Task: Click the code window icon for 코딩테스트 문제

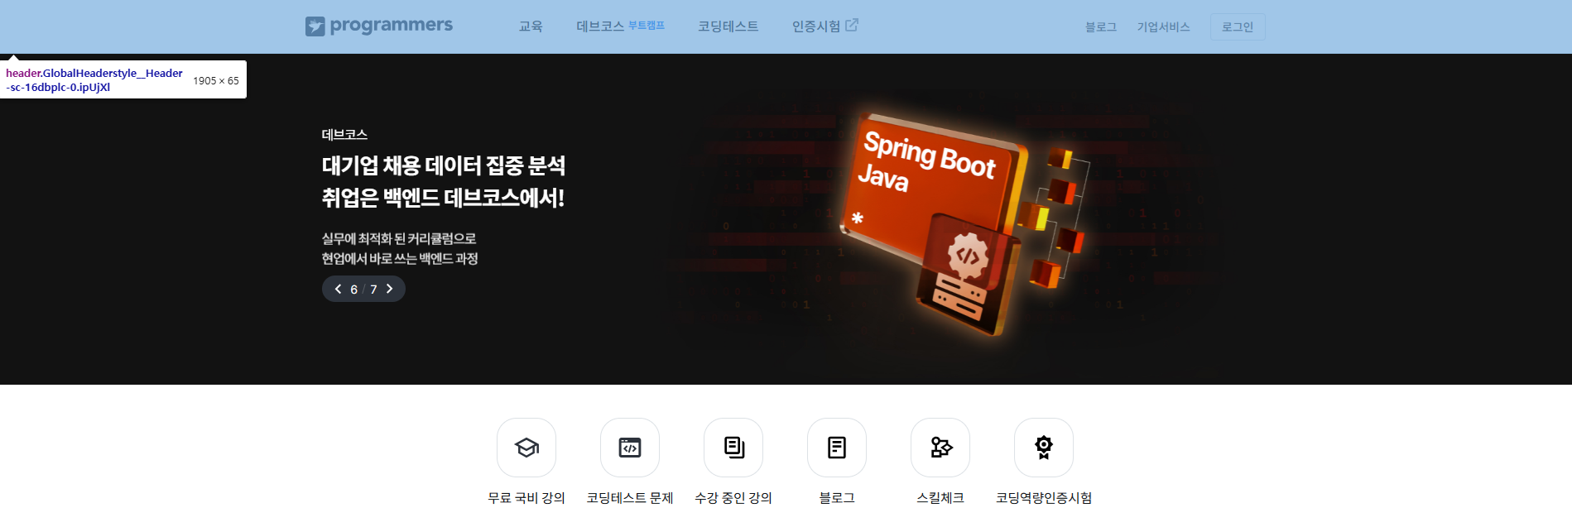Action: [x=630, y=448]
